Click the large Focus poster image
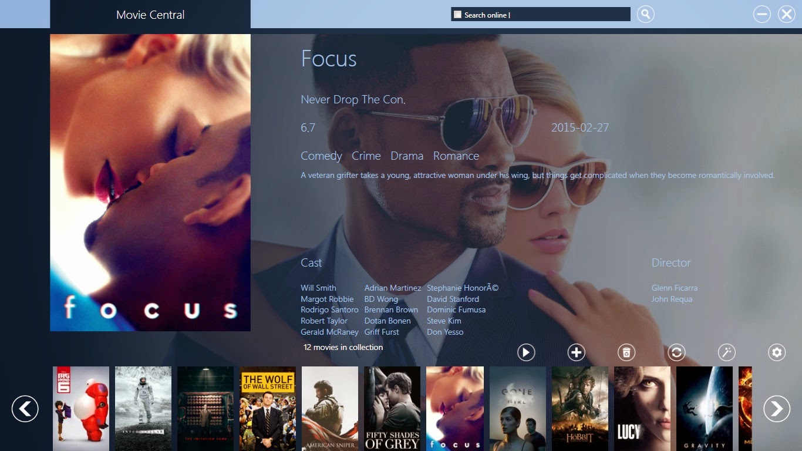This screenshot has height=451, width=802. tap(150, 183)
